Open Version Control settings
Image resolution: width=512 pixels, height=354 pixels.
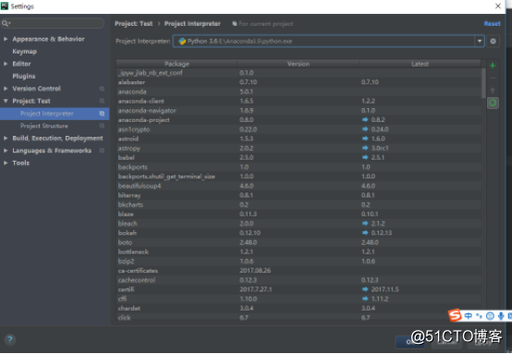tap(37, 89)
